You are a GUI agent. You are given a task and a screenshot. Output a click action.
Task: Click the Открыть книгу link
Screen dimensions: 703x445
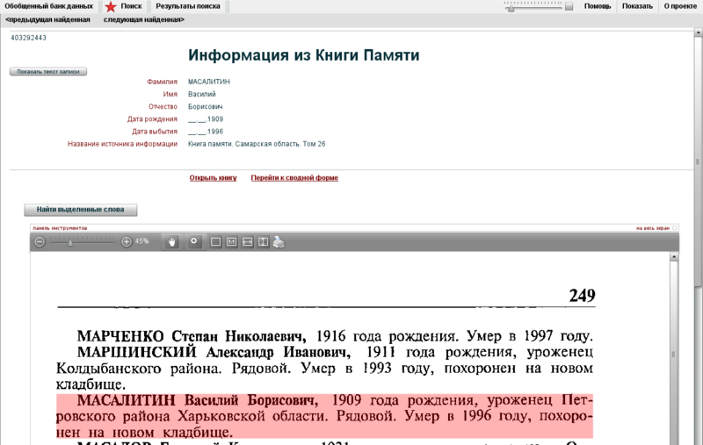(214, 178)
